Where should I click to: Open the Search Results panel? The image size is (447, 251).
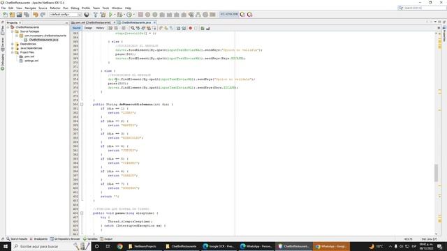tap(17, 239)
